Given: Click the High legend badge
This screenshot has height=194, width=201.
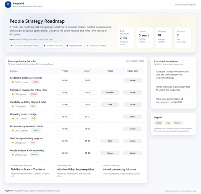Looking at the screenshot, I should [x=168, y=123].
